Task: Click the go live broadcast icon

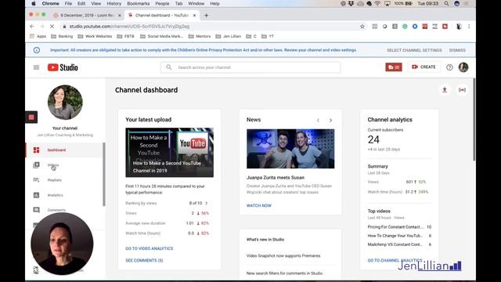Action: click(462, 90)
